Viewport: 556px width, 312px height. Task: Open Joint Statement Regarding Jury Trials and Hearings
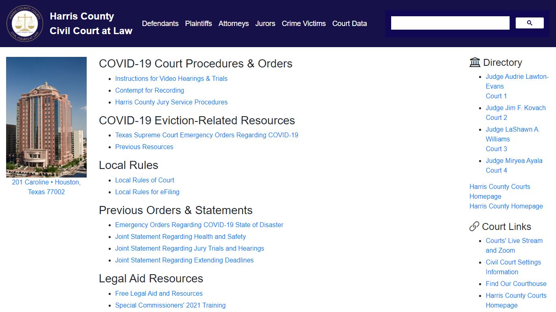pos(190,248)
